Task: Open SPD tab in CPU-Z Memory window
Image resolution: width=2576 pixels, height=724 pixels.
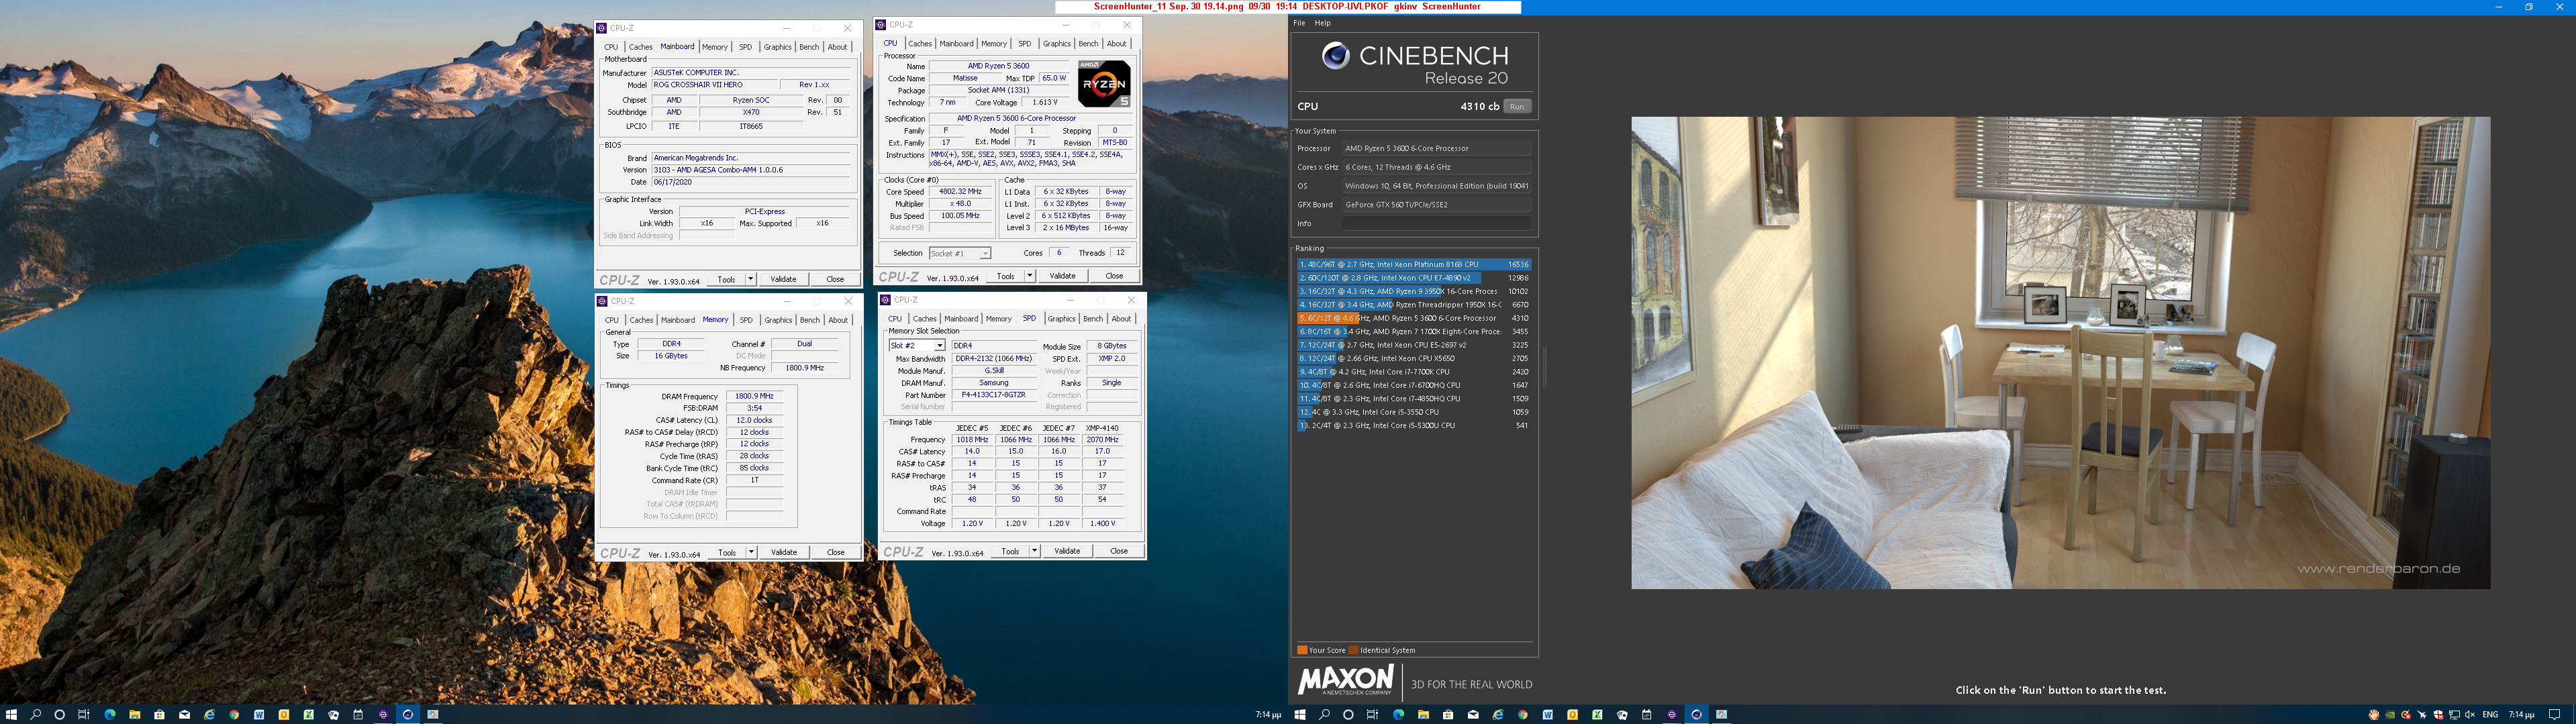Action: tap(746, 320)
